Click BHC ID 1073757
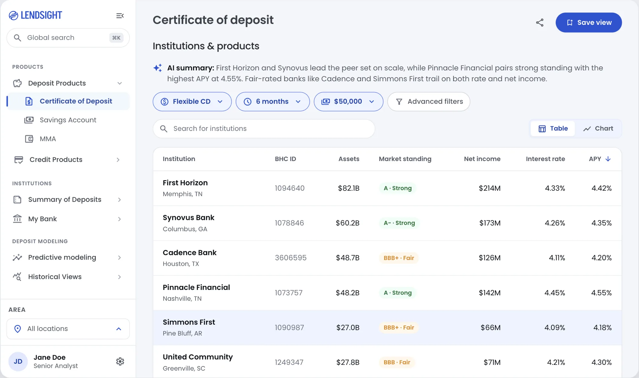 coord(289,293)
